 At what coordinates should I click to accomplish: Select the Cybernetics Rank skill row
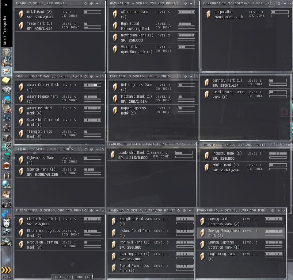click(x=60, y=160)
